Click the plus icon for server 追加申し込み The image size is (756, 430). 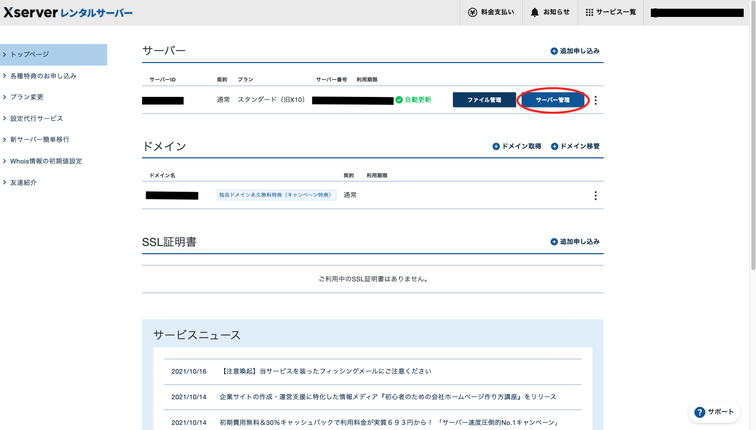pyautogui.click(x=554, y=51)
